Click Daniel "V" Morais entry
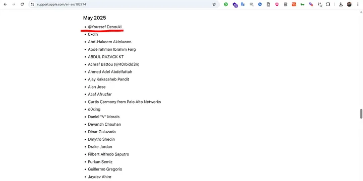The height and width of the screenshot is (181, 363). click(104, 117)
